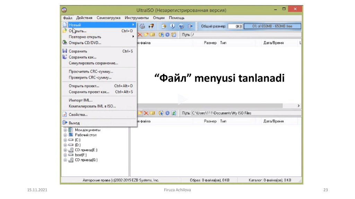The height and width of the screenshot is (199, 355).
Task: Select the Рабочий стол folder in the tree
Action: click(86, 135)
